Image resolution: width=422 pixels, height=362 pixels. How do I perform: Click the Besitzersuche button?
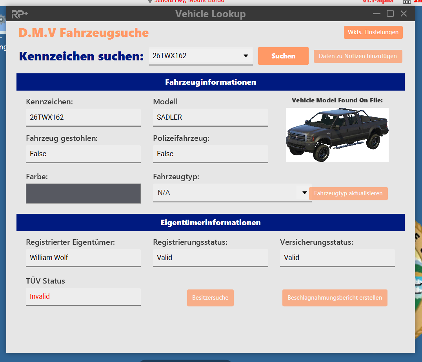(210, 298)
